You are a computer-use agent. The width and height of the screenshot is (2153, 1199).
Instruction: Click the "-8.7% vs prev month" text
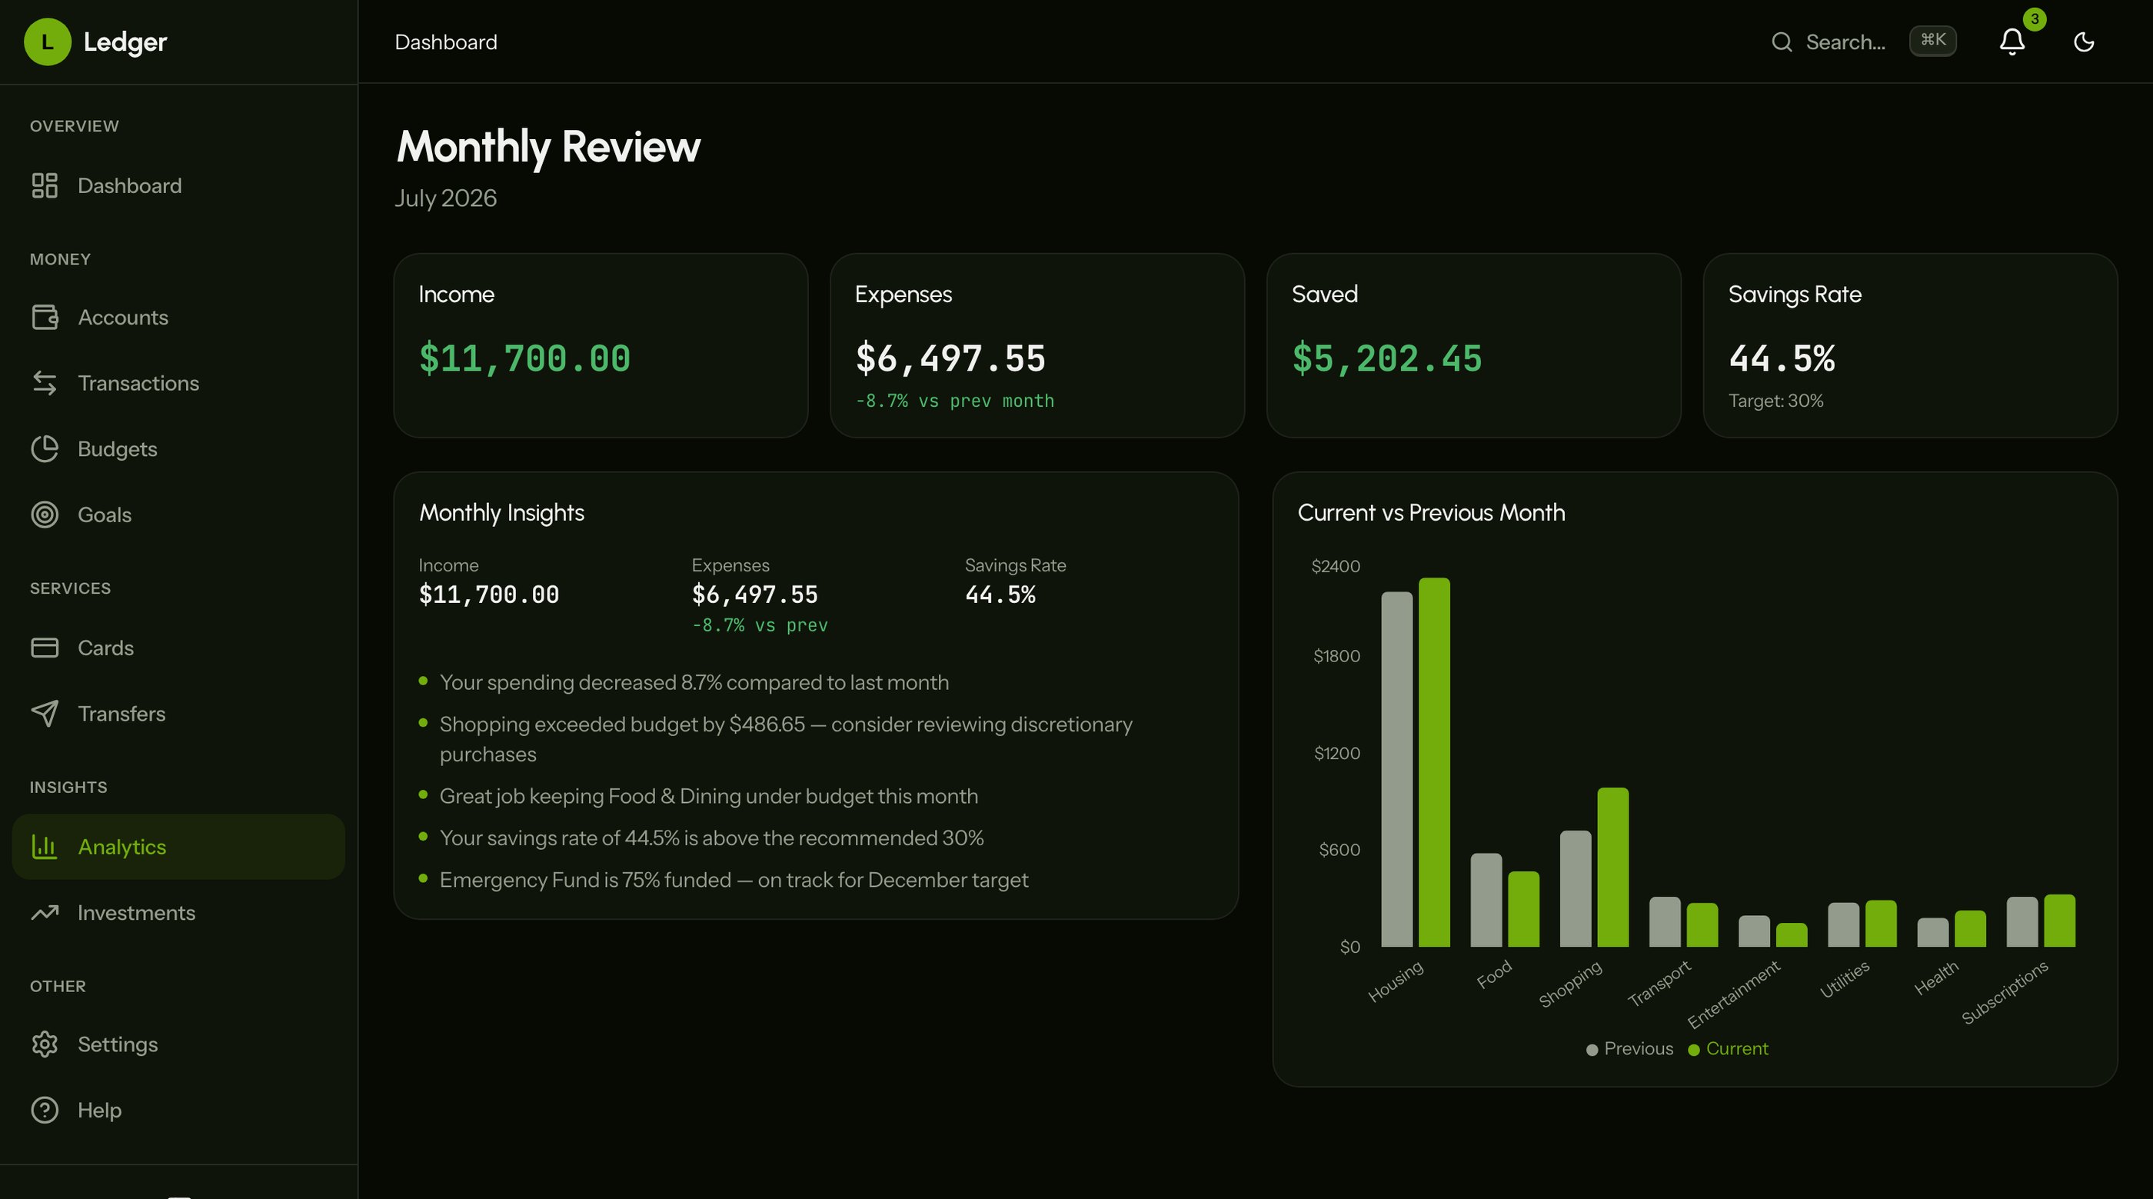point(954,401)
